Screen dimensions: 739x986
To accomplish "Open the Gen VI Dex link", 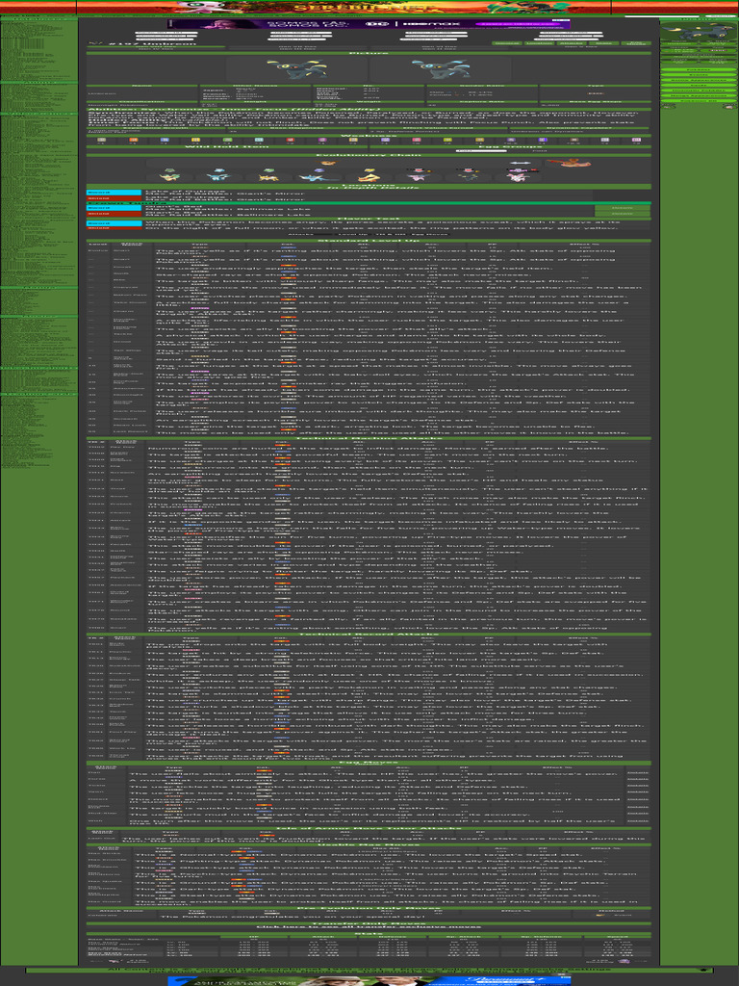I will pyautogui.click(x=439, y=47).
